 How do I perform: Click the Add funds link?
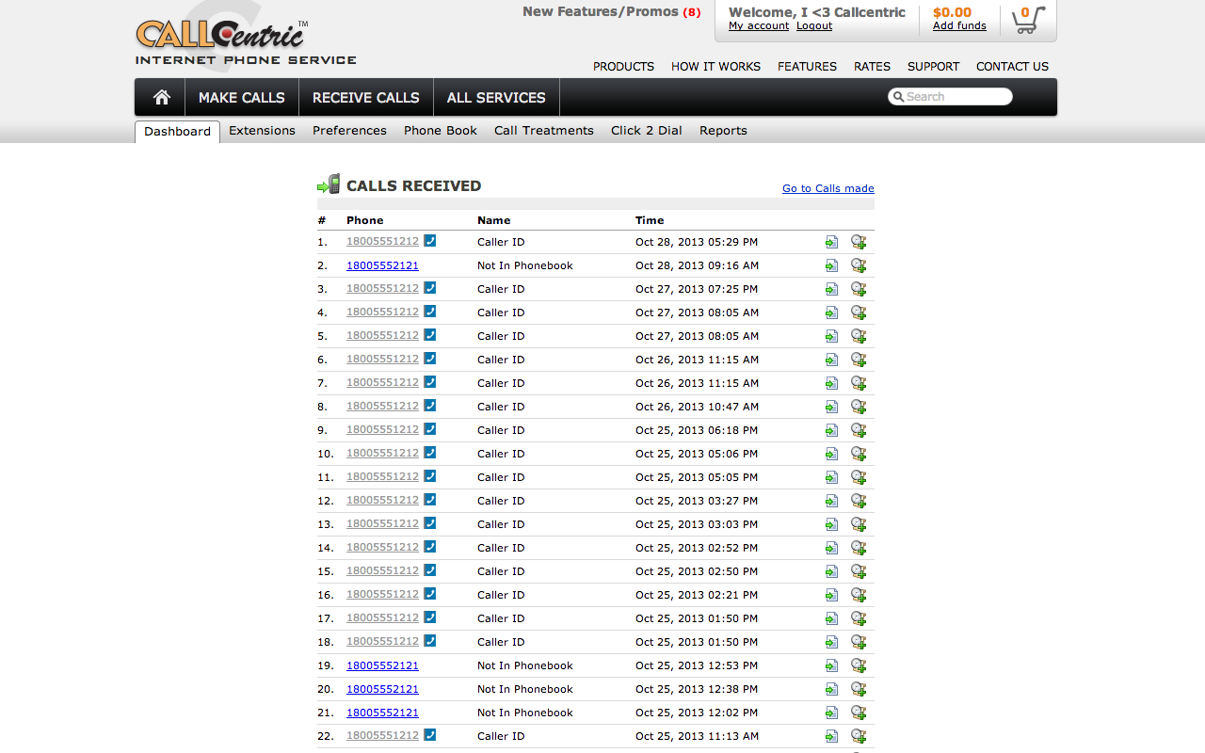tap(959, 25)
